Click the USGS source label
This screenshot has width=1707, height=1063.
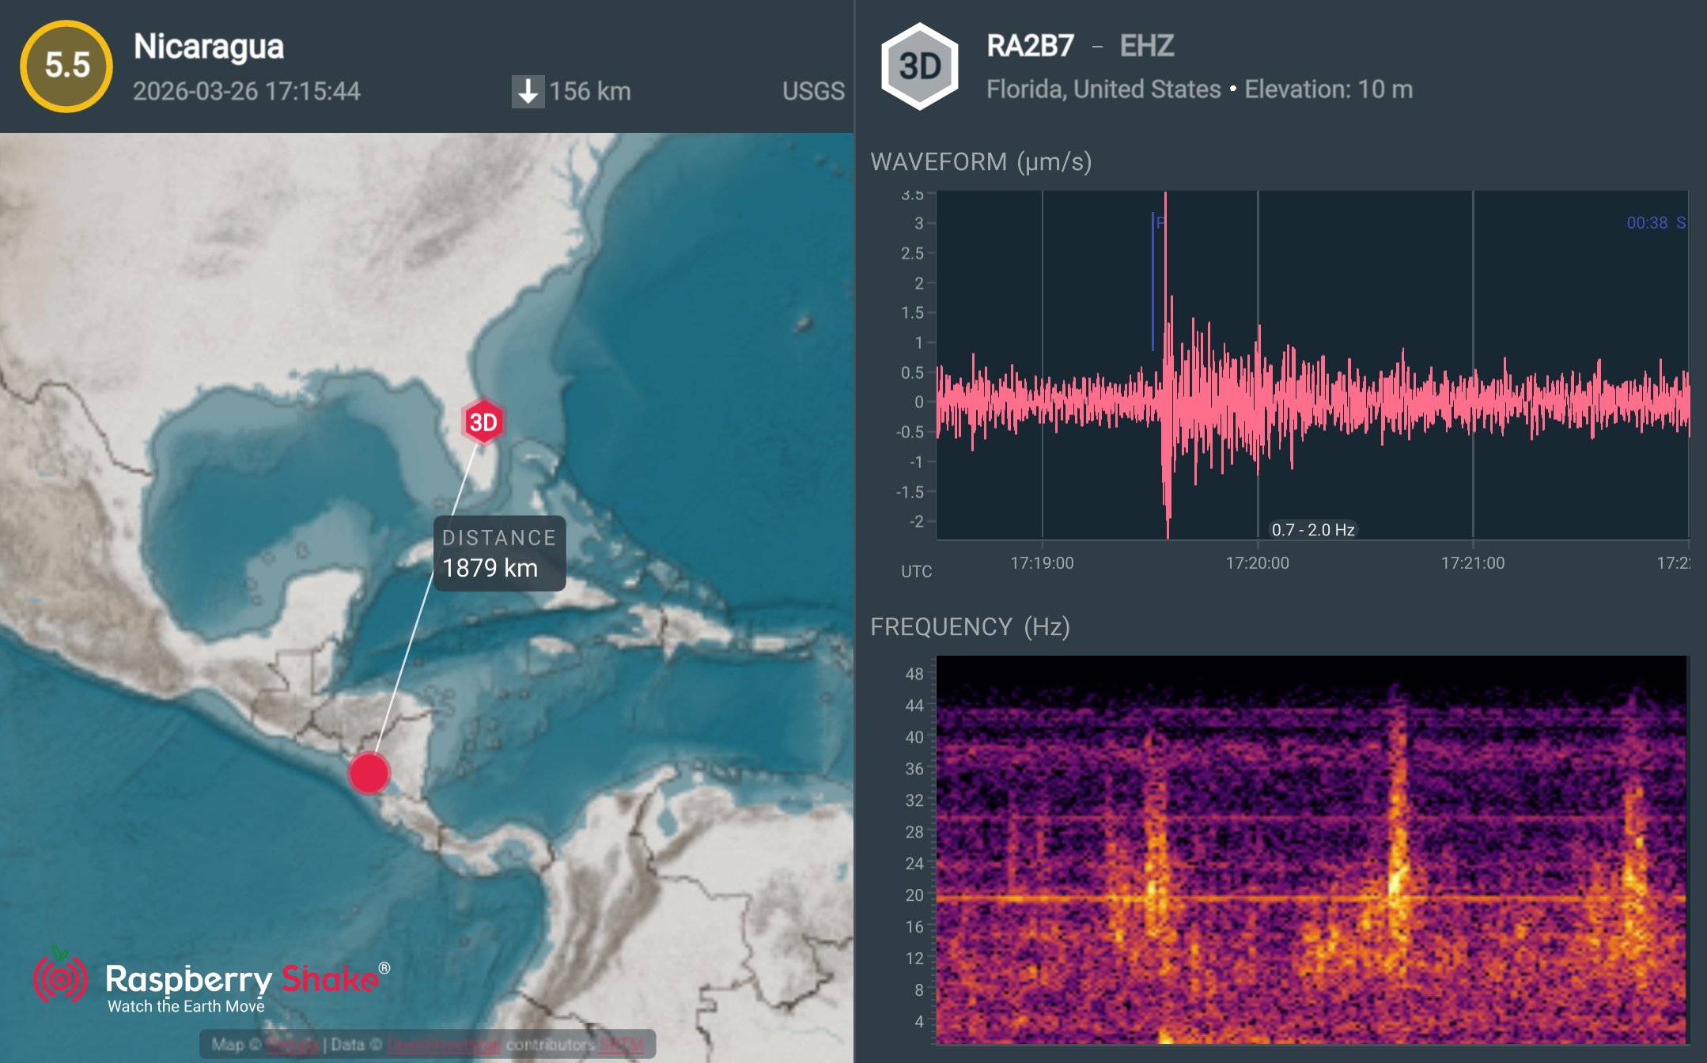point(813,91)
